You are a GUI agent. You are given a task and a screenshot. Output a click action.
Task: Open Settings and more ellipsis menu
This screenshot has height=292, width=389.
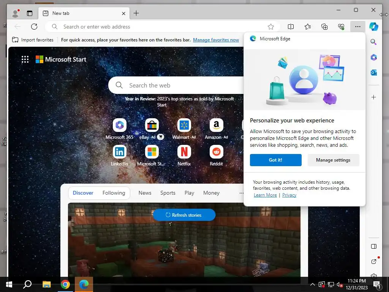click(x=358, y=27)
